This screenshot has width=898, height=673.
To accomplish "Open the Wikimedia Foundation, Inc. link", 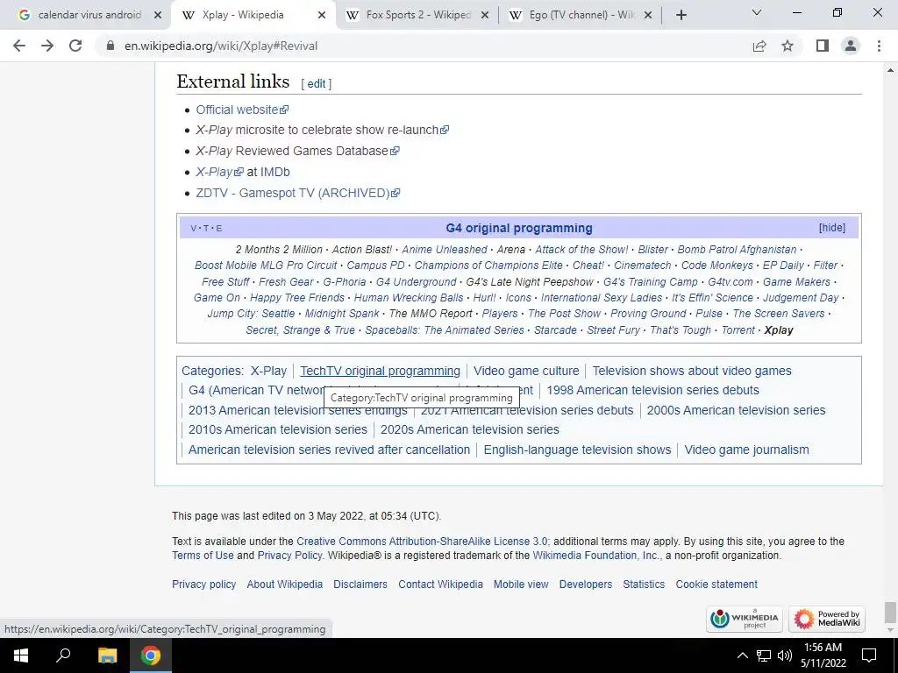I will 595,556.
